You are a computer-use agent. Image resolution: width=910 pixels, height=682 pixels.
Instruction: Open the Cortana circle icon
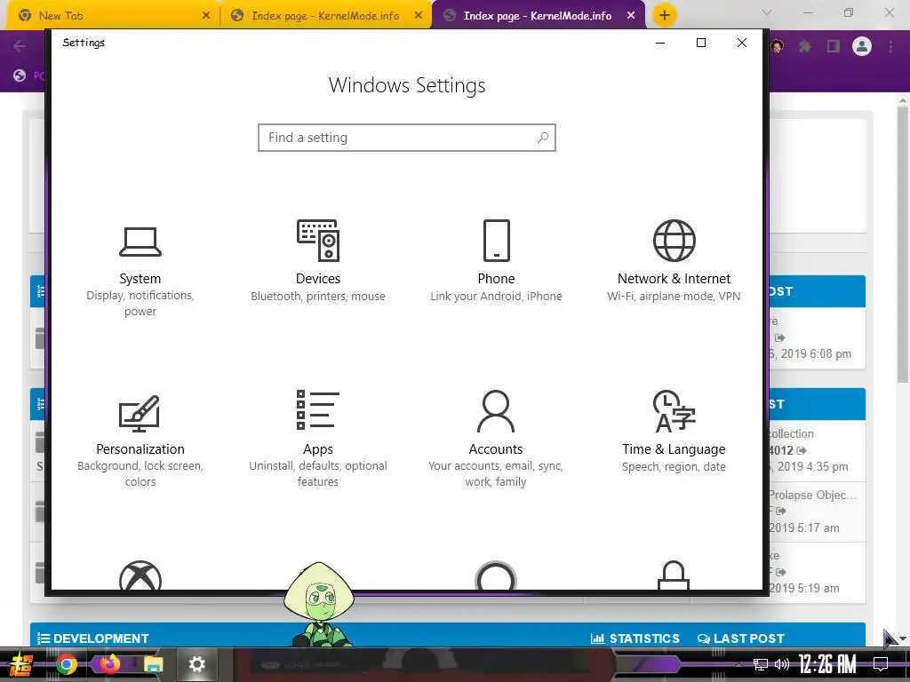[x=496, y=575]
